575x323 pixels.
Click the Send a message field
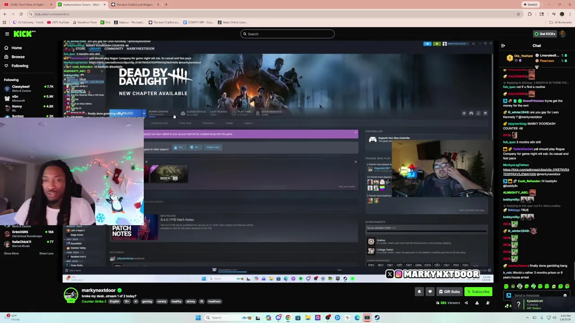point(537,296)
